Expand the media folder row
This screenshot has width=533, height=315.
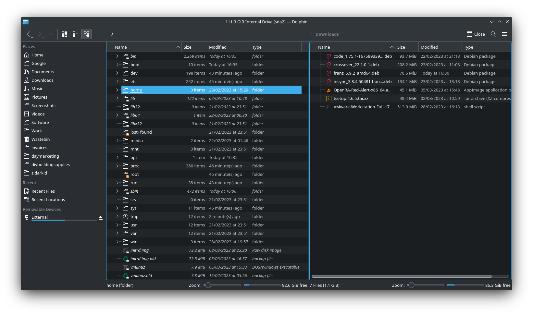(118, 141)
